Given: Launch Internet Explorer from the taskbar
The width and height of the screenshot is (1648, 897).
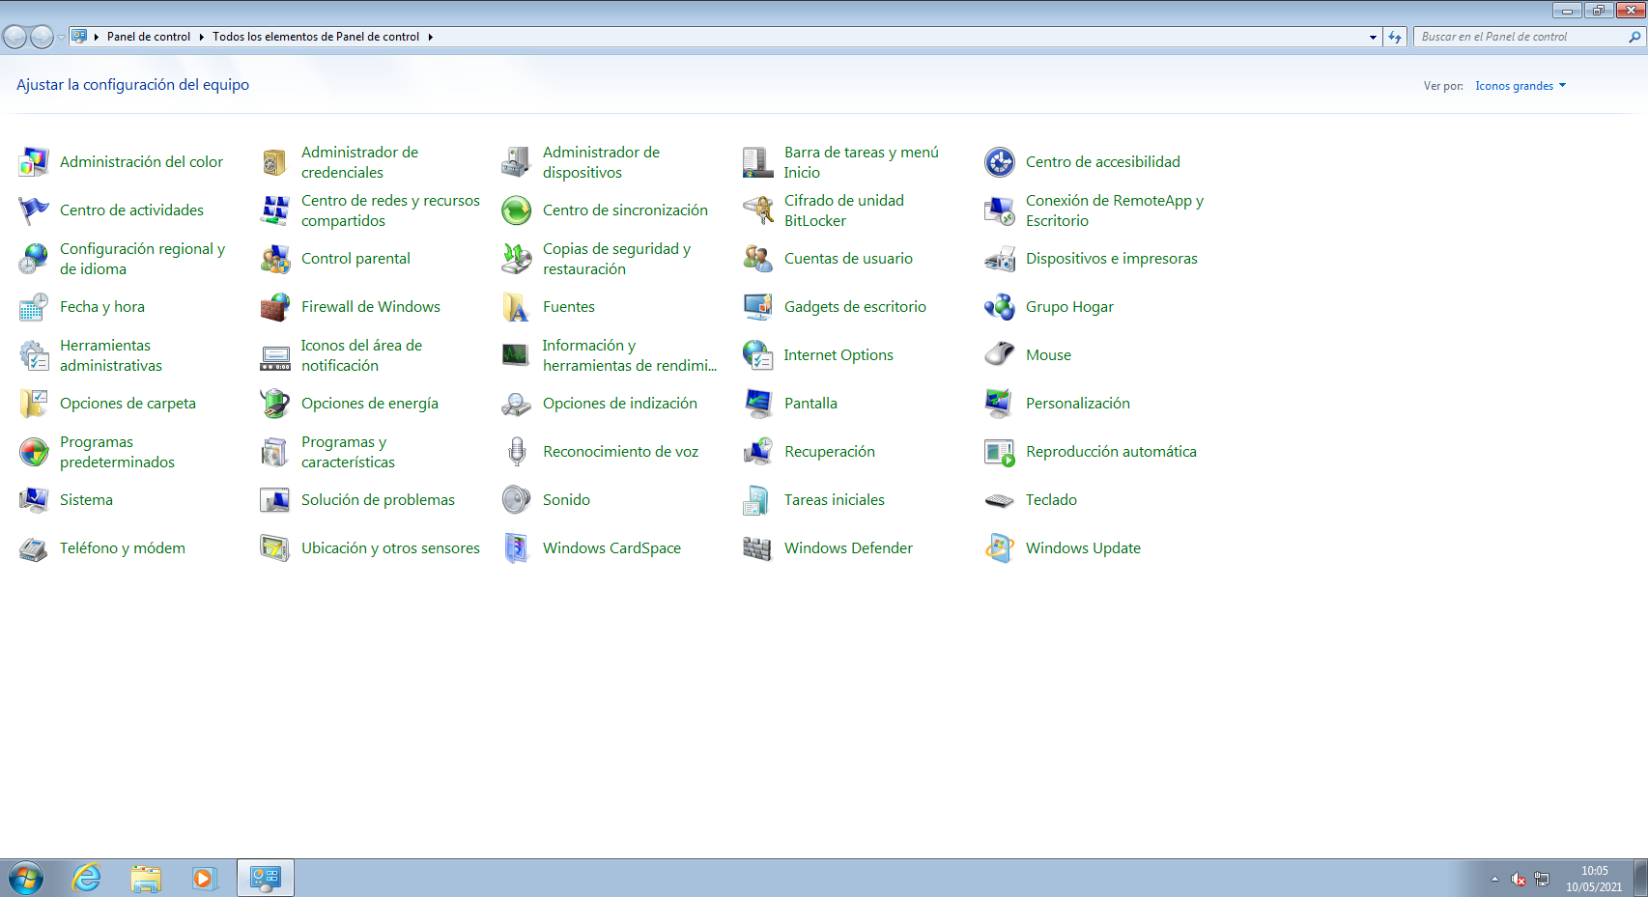Looking at the screenshot, I should point(87,879).
